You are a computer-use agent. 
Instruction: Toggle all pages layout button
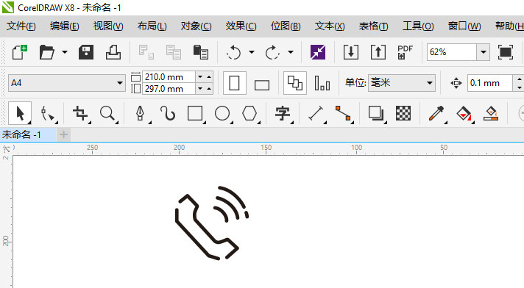click(x=294, y=83)
